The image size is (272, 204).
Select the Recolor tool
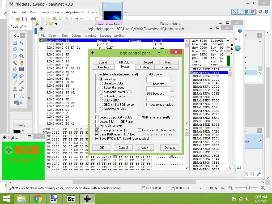tap(21, 89)
